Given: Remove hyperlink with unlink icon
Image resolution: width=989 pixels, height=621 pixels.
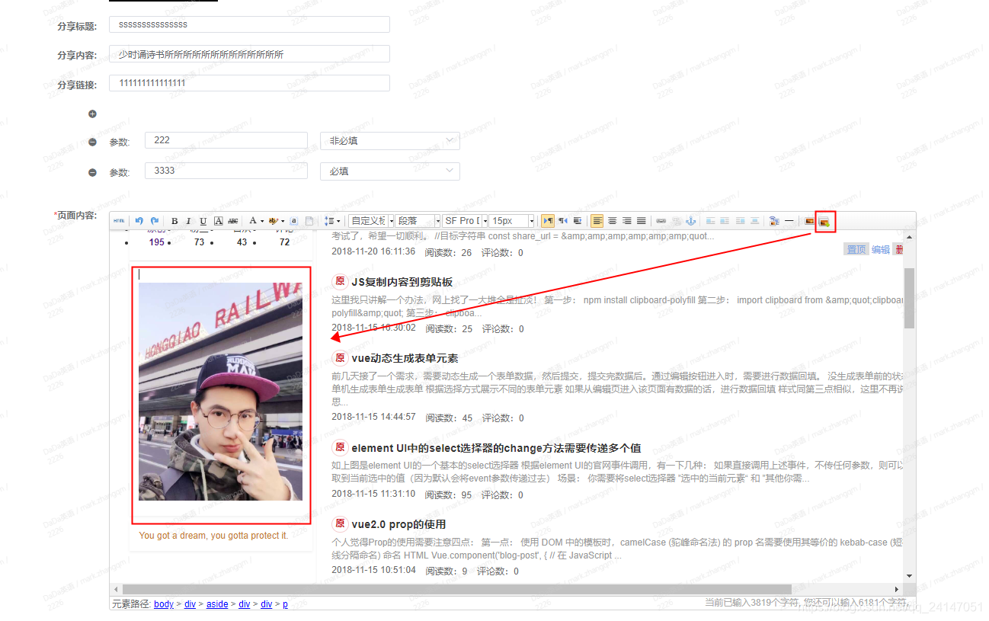Looking at the screenshot, I should [x=677, y=221].
